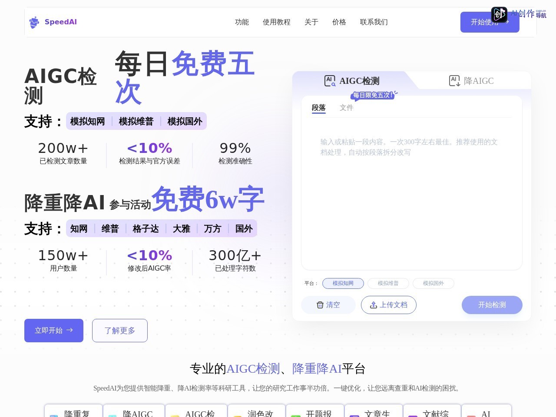Select the 模拟维普 platform option
The height and width of the screenshot is (417, 556).
point(388,283)
